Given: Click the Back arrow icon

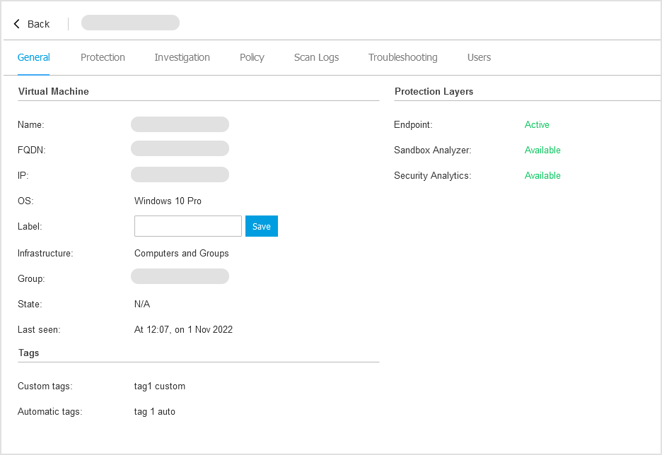Looking at the screenshot, I should point(17,24).
